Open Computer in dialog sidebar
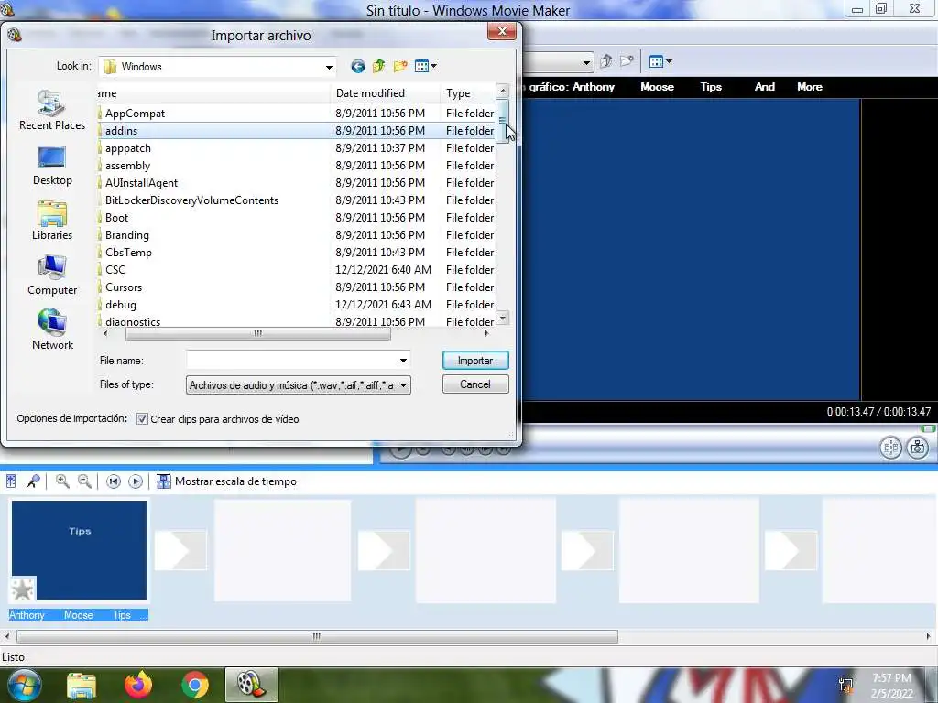 [52, 276]
